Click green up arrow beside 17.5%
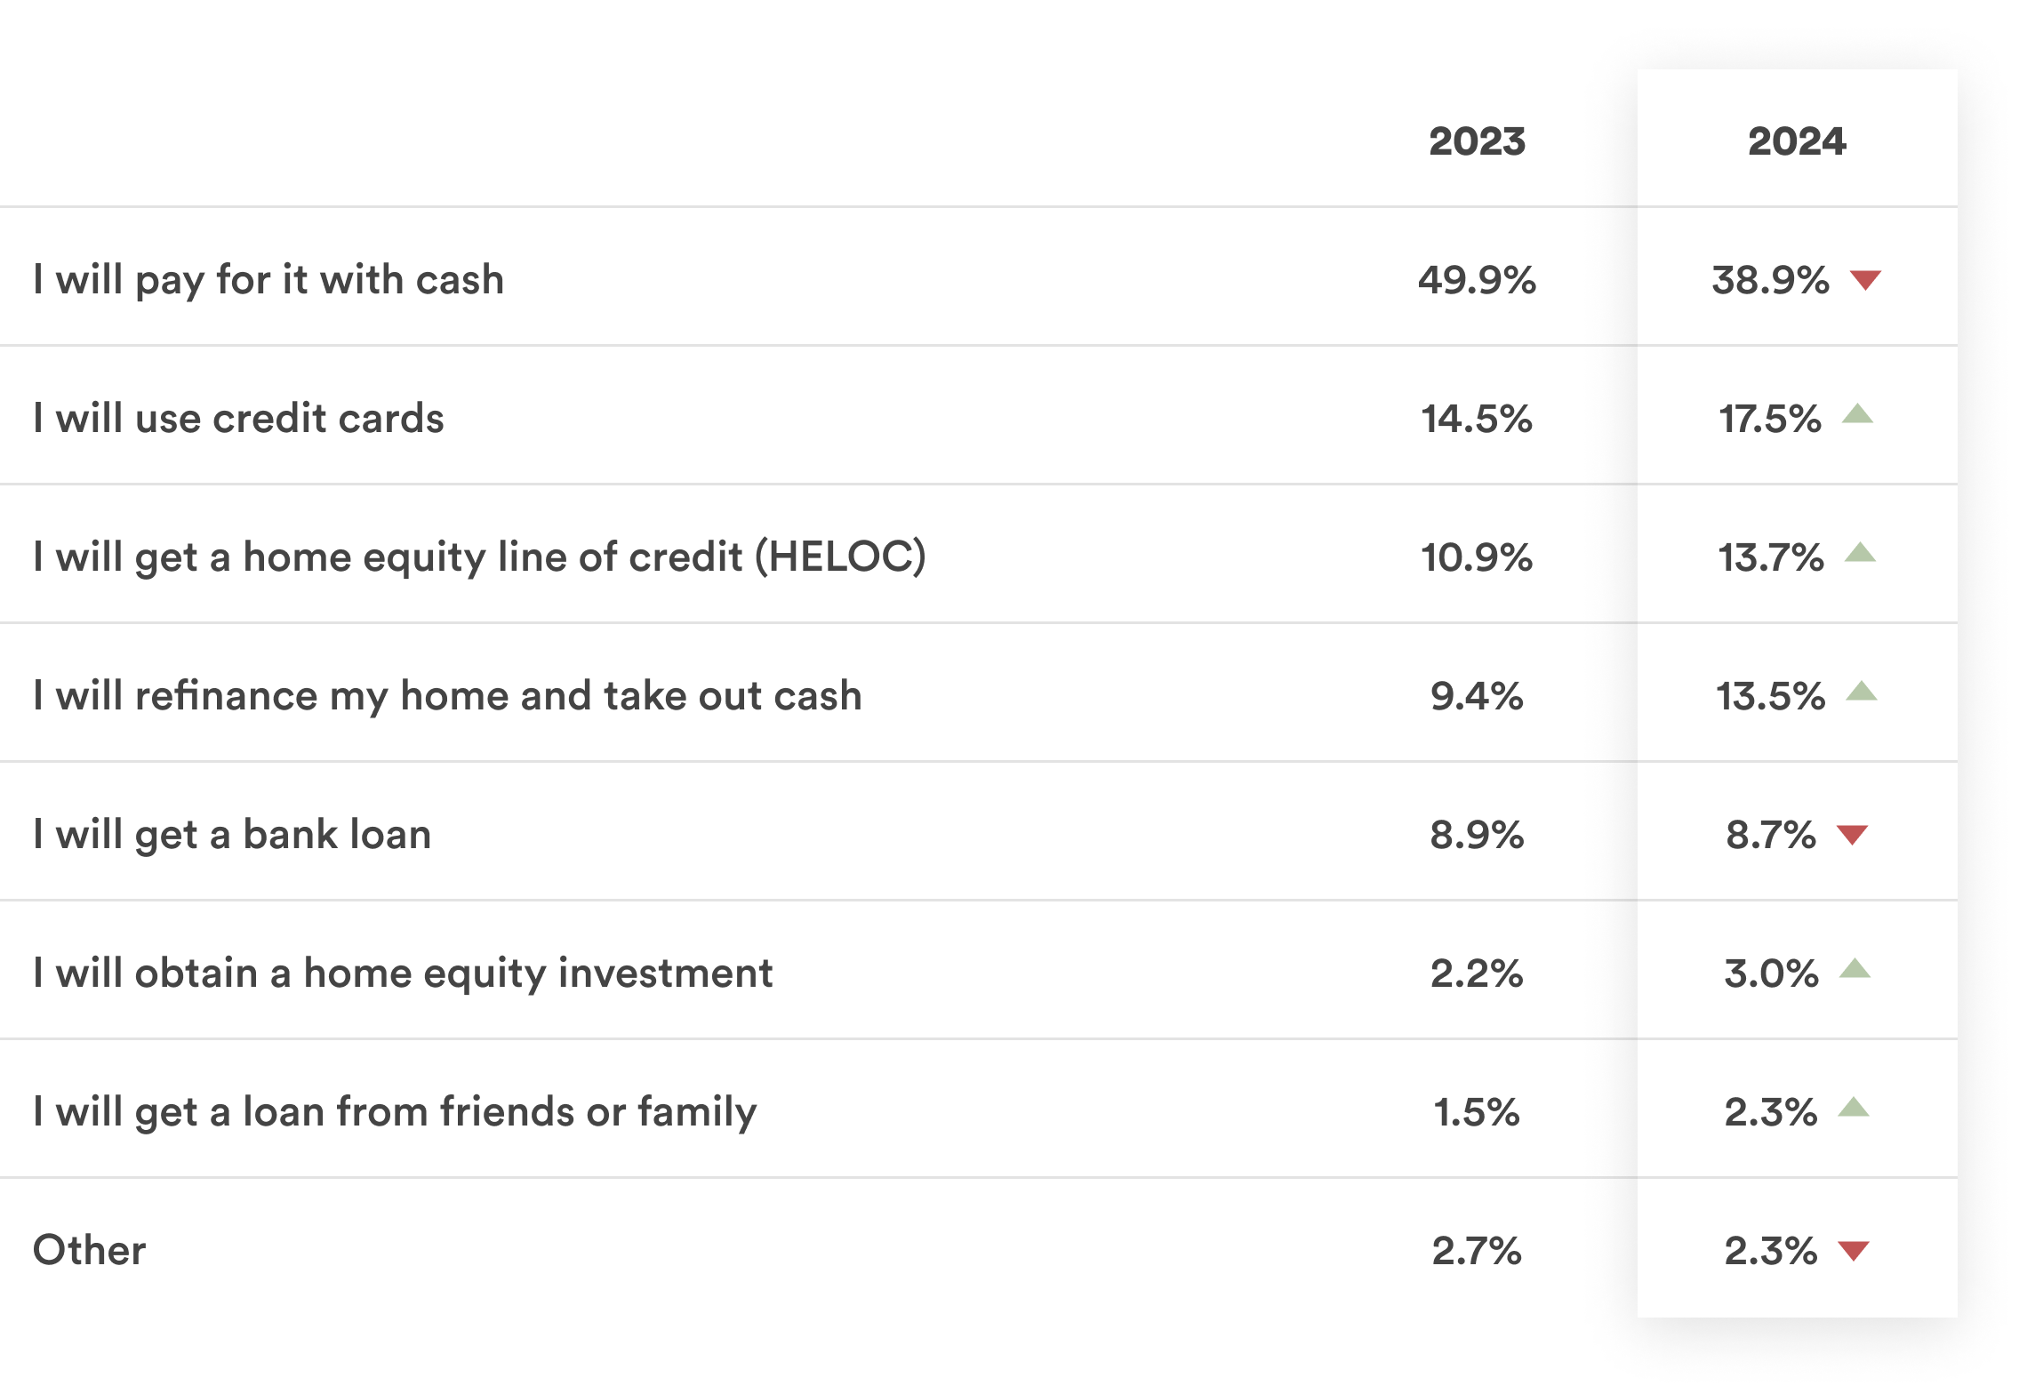Screen dimensions: 2027x1394 pos(1857,413)
